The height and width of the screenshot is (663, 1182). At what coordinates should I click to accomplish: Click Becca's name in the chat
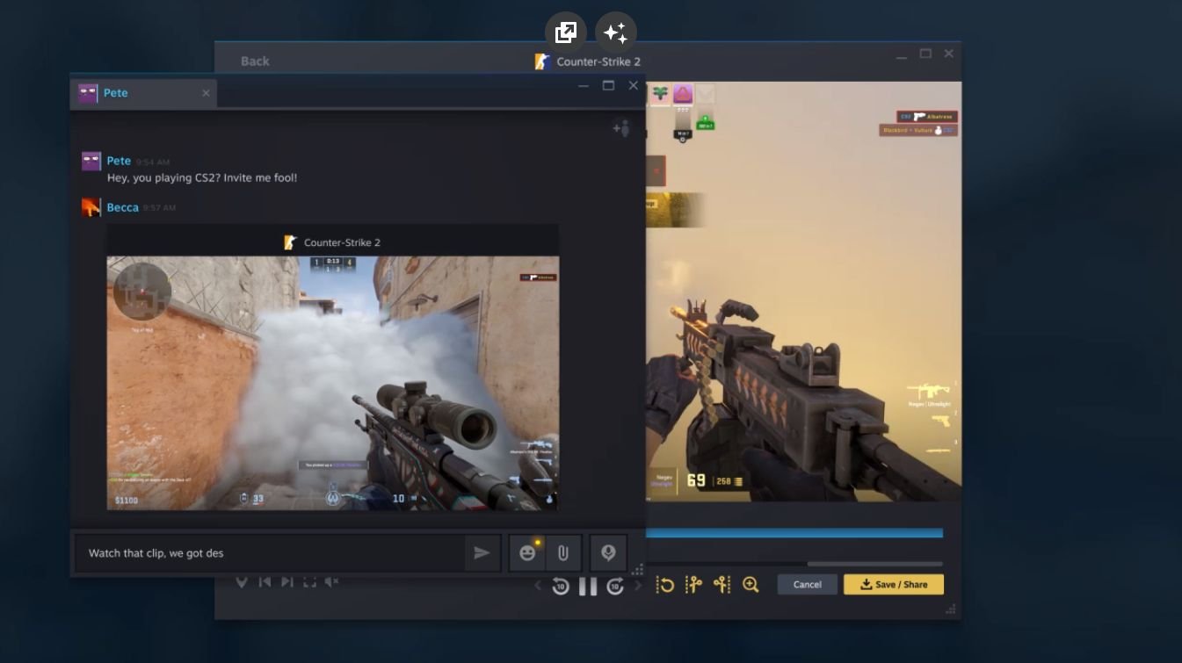click(x=123, y=207)
